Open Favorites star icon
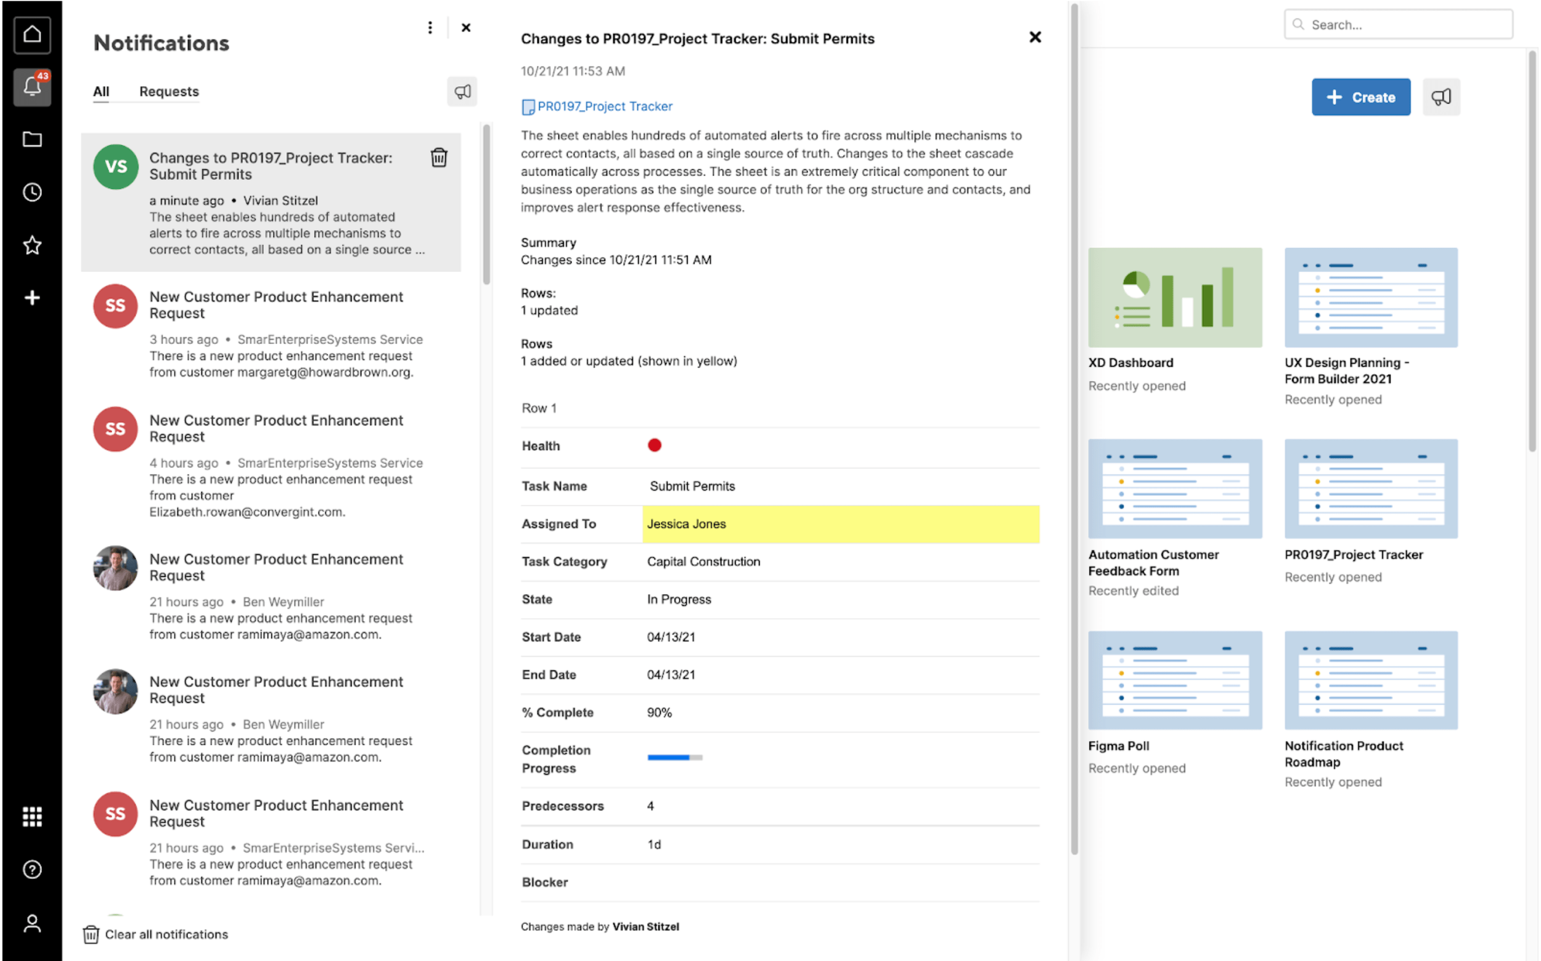Viewport: 1541px width, 961px height. click(x=32, y=245)
